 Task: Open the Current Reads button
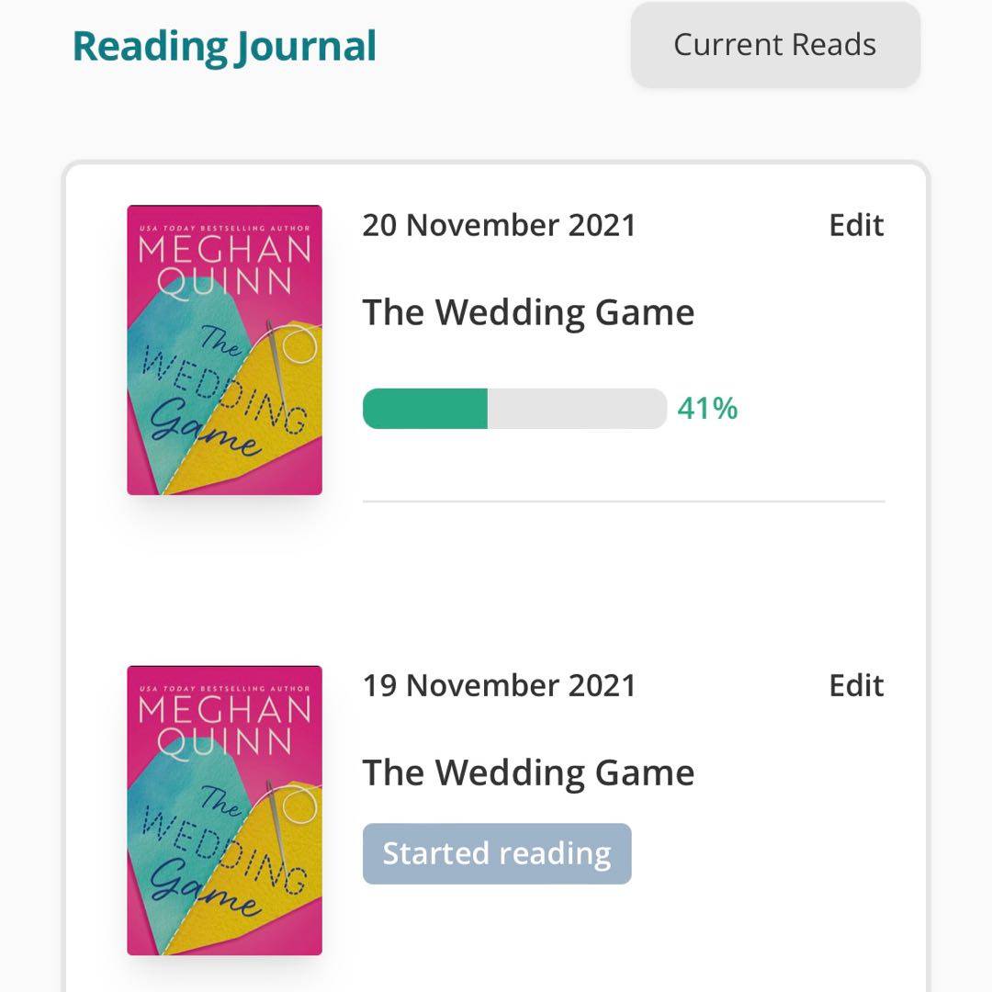[x=774, y=45]
